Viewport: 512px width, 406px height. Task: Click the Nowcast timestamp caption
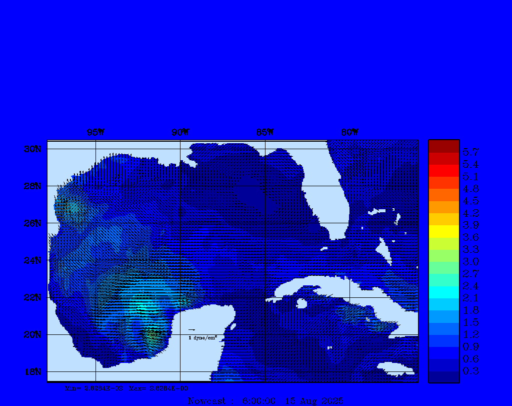tap(265, 400)
